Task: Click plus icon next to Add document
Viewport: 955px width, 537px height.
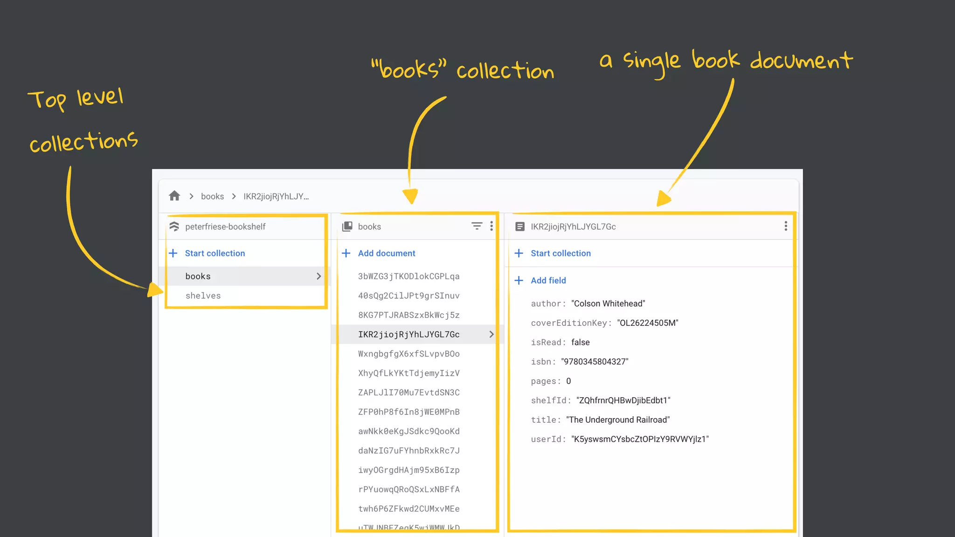Action: (346, 253)
